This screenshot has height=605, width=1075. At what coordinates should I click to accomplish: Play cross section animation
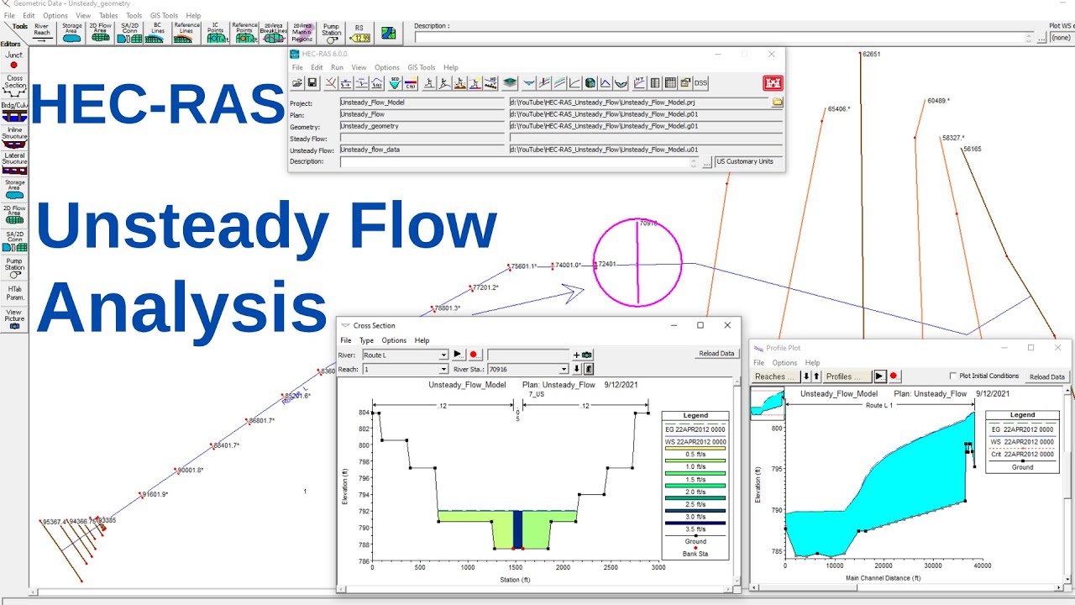[x=458, y=355]
